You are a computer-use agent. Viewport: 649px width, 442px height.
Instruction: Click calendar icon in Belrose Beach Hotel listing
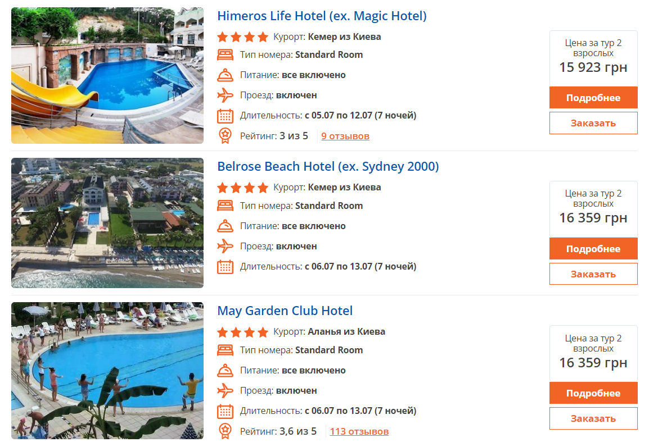click(x=225, y=267)
